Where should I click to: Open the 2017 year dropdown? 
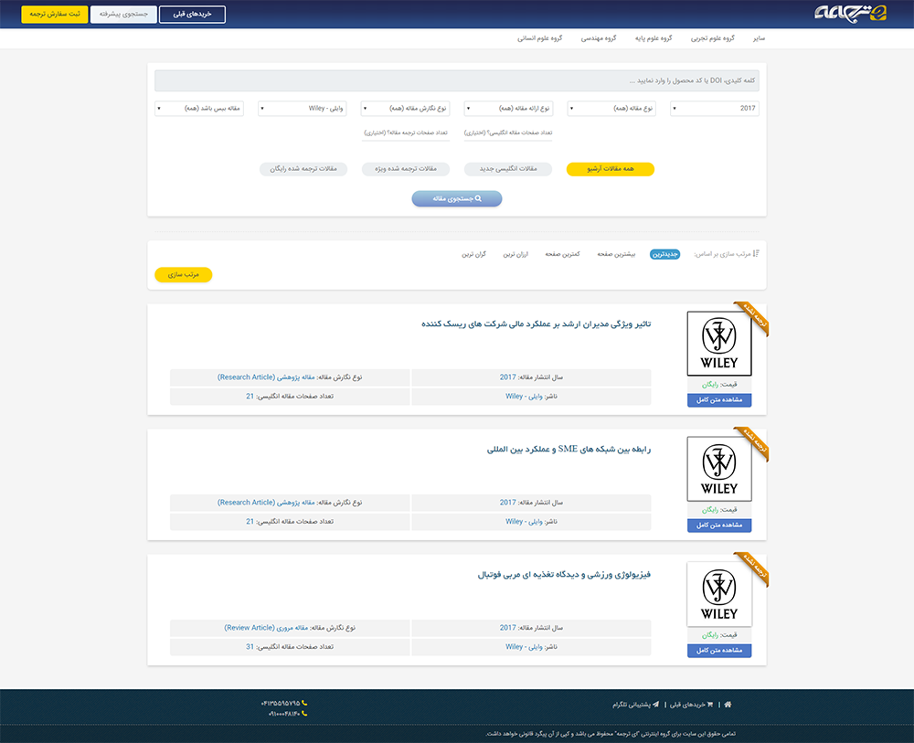click(714, 108)
